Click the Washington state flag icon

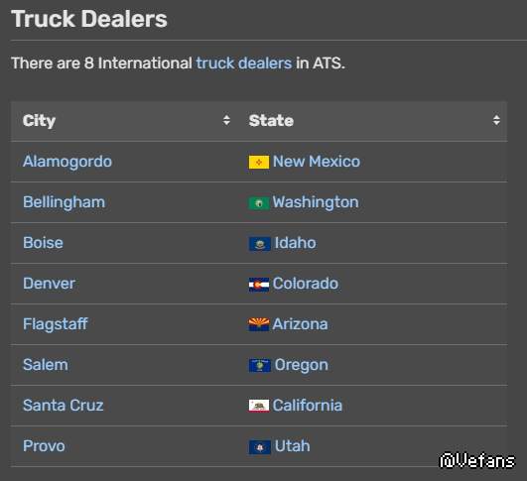tap(259, 203)
